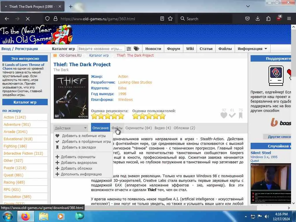
Task: Click the tags icon beside search box
Action: 136,49
